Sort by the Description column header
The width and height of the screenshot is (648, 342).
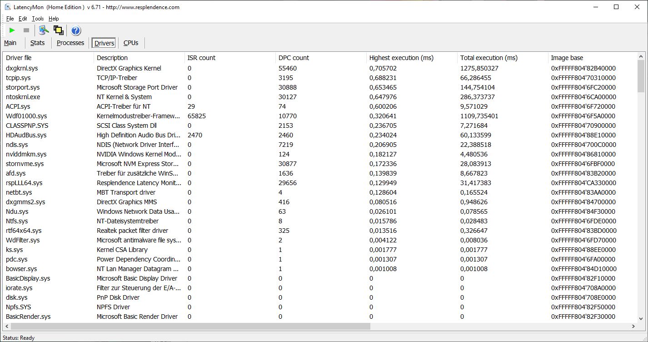coord(139,58)
